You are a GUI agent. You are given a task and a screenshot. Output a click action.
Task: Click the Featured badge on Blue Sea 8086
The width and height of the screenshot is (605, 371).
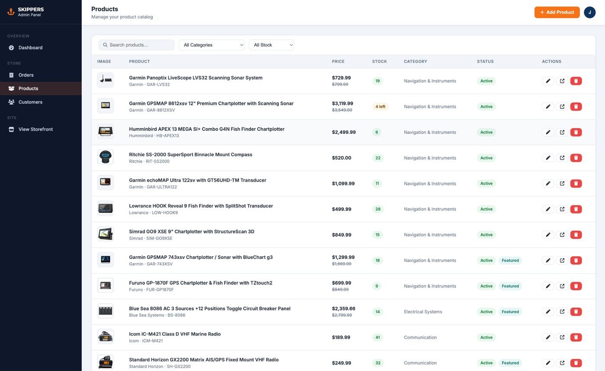[510, 312]
